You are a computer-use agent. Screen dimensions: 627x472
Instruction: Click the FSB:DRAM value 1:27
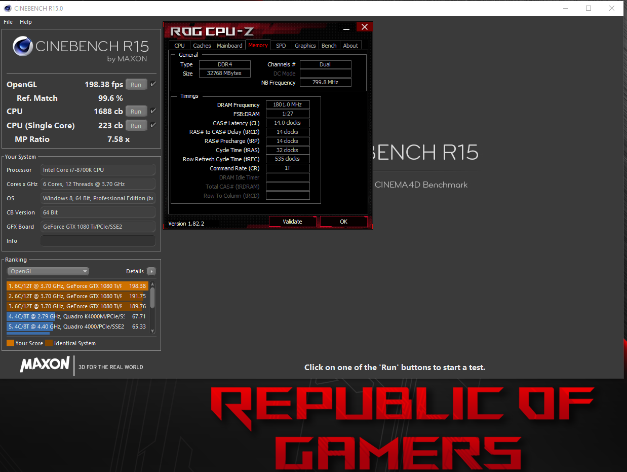click(288, 114)
